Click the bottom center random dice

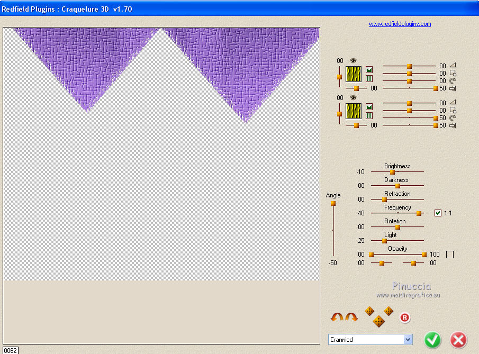tap(379, 321)
